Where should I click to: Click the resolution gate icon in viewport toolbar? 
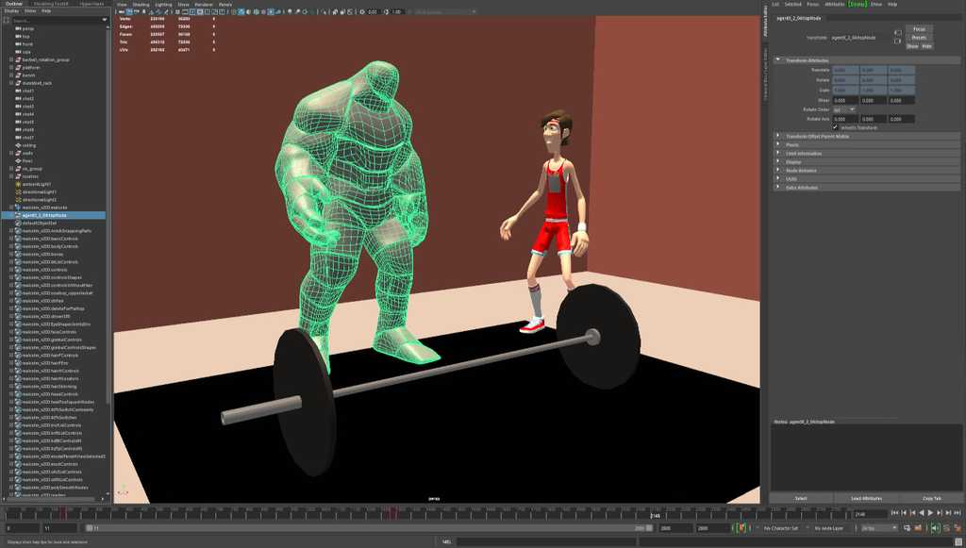192,11
